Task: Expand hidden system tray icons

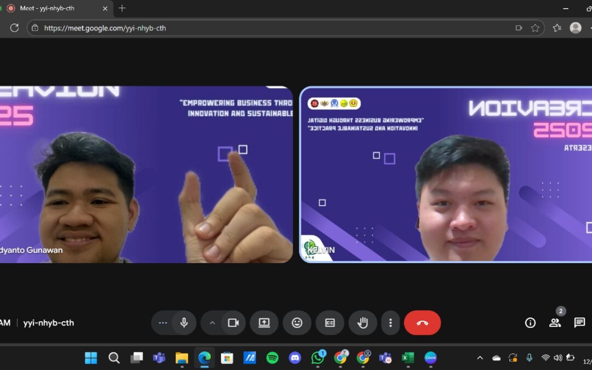Action: click(480, 358)
